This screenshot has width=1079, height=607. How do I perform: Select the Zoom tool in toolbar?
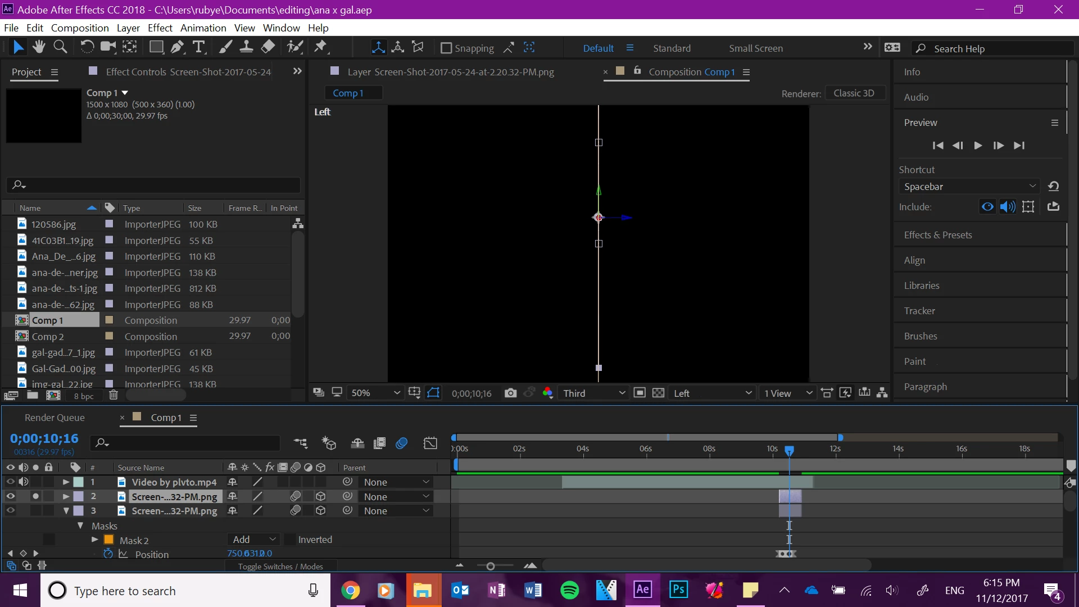[60, 47]
